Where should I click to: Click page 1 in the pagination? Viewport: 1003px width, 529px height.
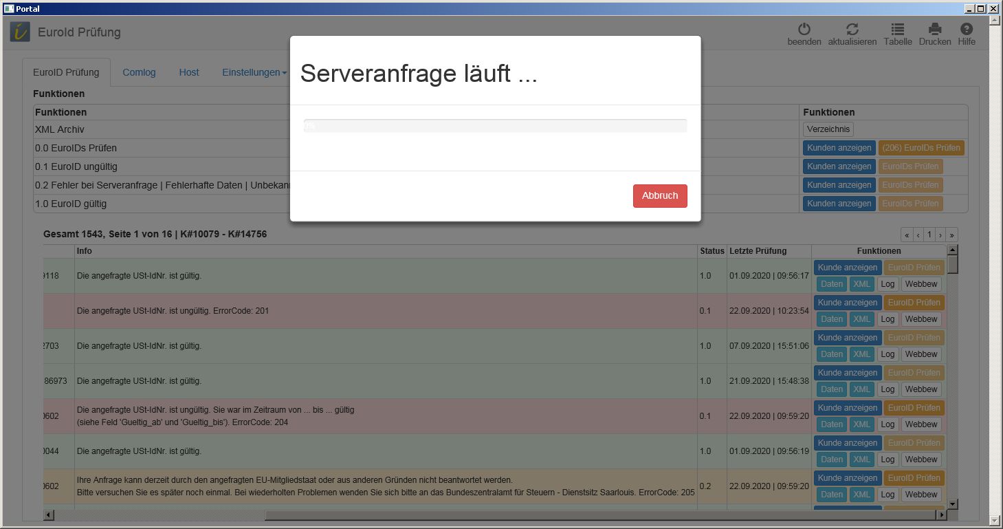pos(929,235)
